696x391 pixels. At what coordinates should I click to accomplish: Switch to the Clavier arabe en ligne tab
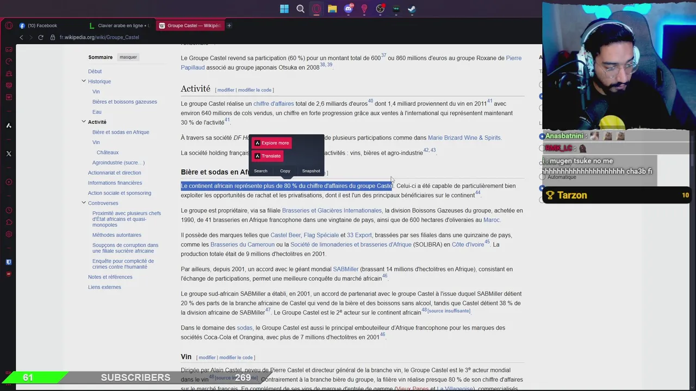coord(120,26)
